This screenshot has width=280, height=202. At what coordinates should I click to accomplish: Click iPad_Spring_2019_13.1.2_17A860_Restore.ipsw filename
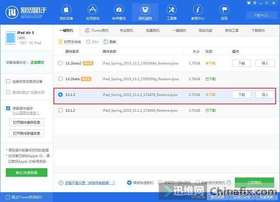(140, 110)
